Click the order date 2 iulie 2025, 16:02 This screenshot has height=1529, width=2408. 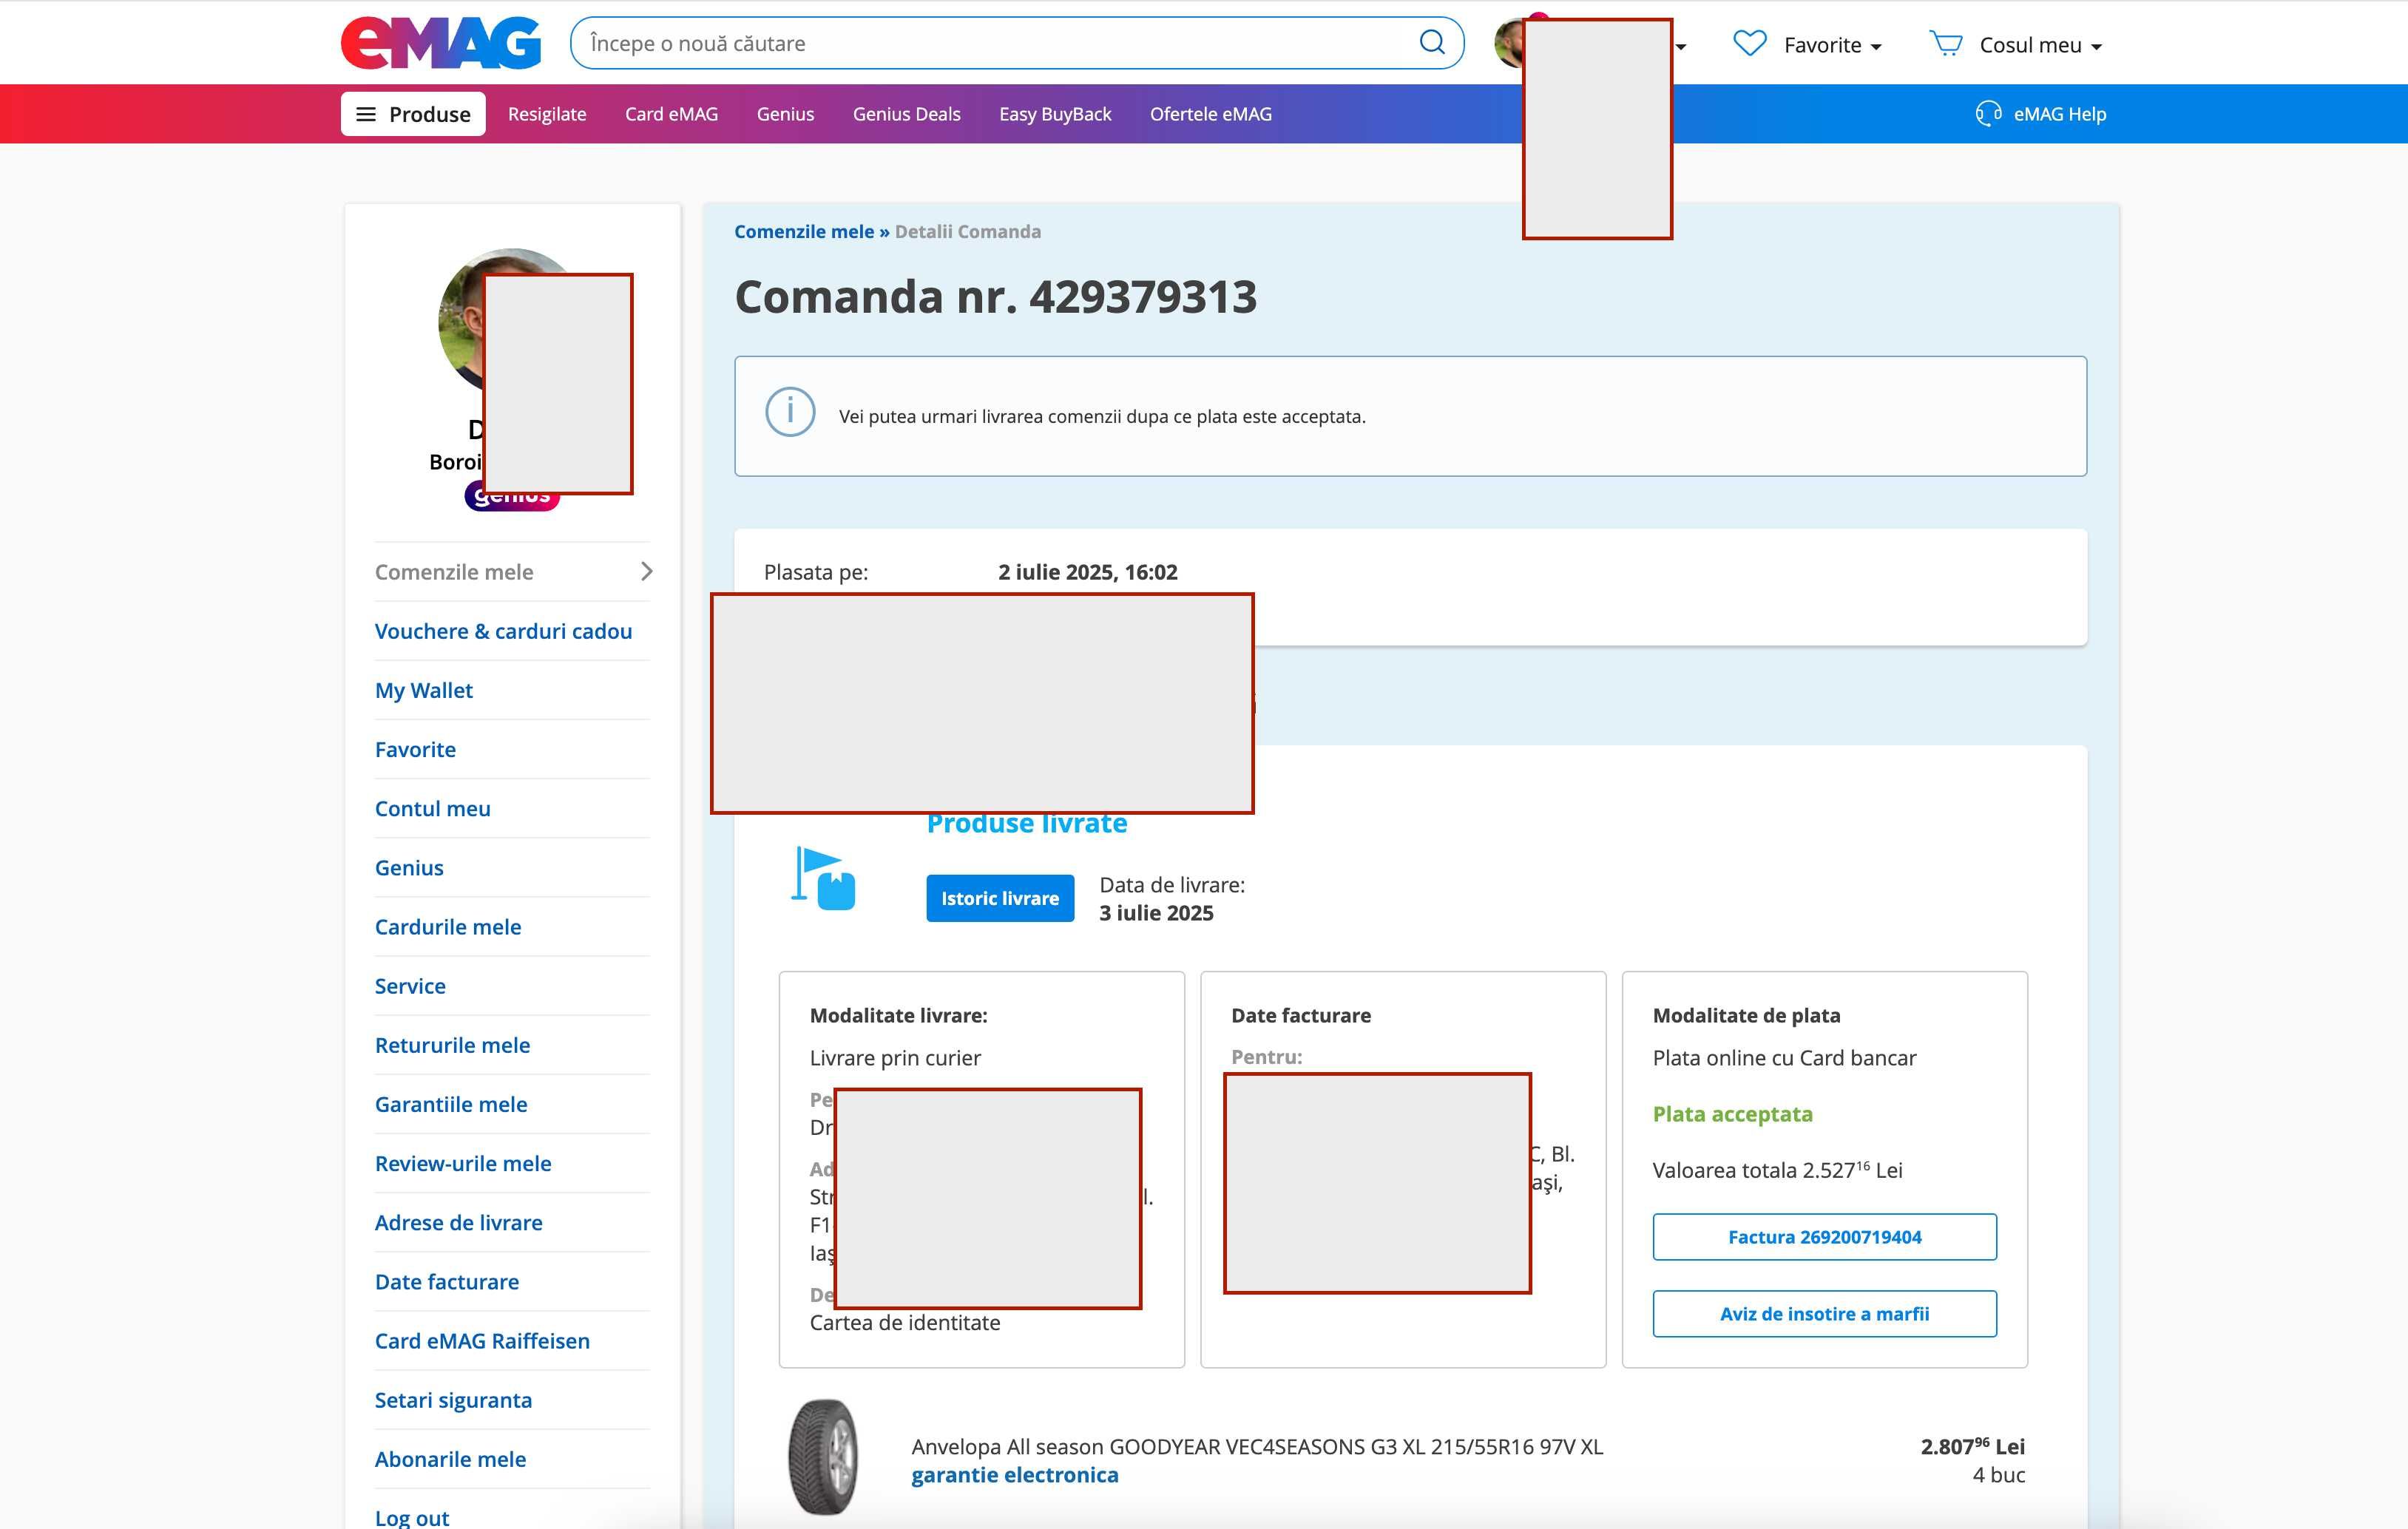(x=1088, y=572)
